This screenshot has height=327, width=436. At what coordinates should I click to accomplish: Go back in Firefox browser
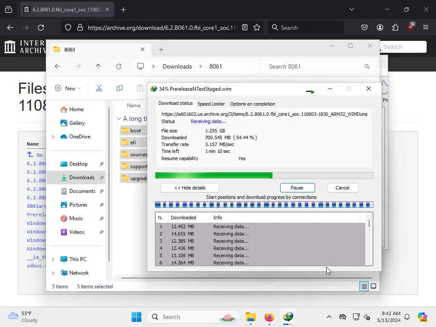pos(10,28)
